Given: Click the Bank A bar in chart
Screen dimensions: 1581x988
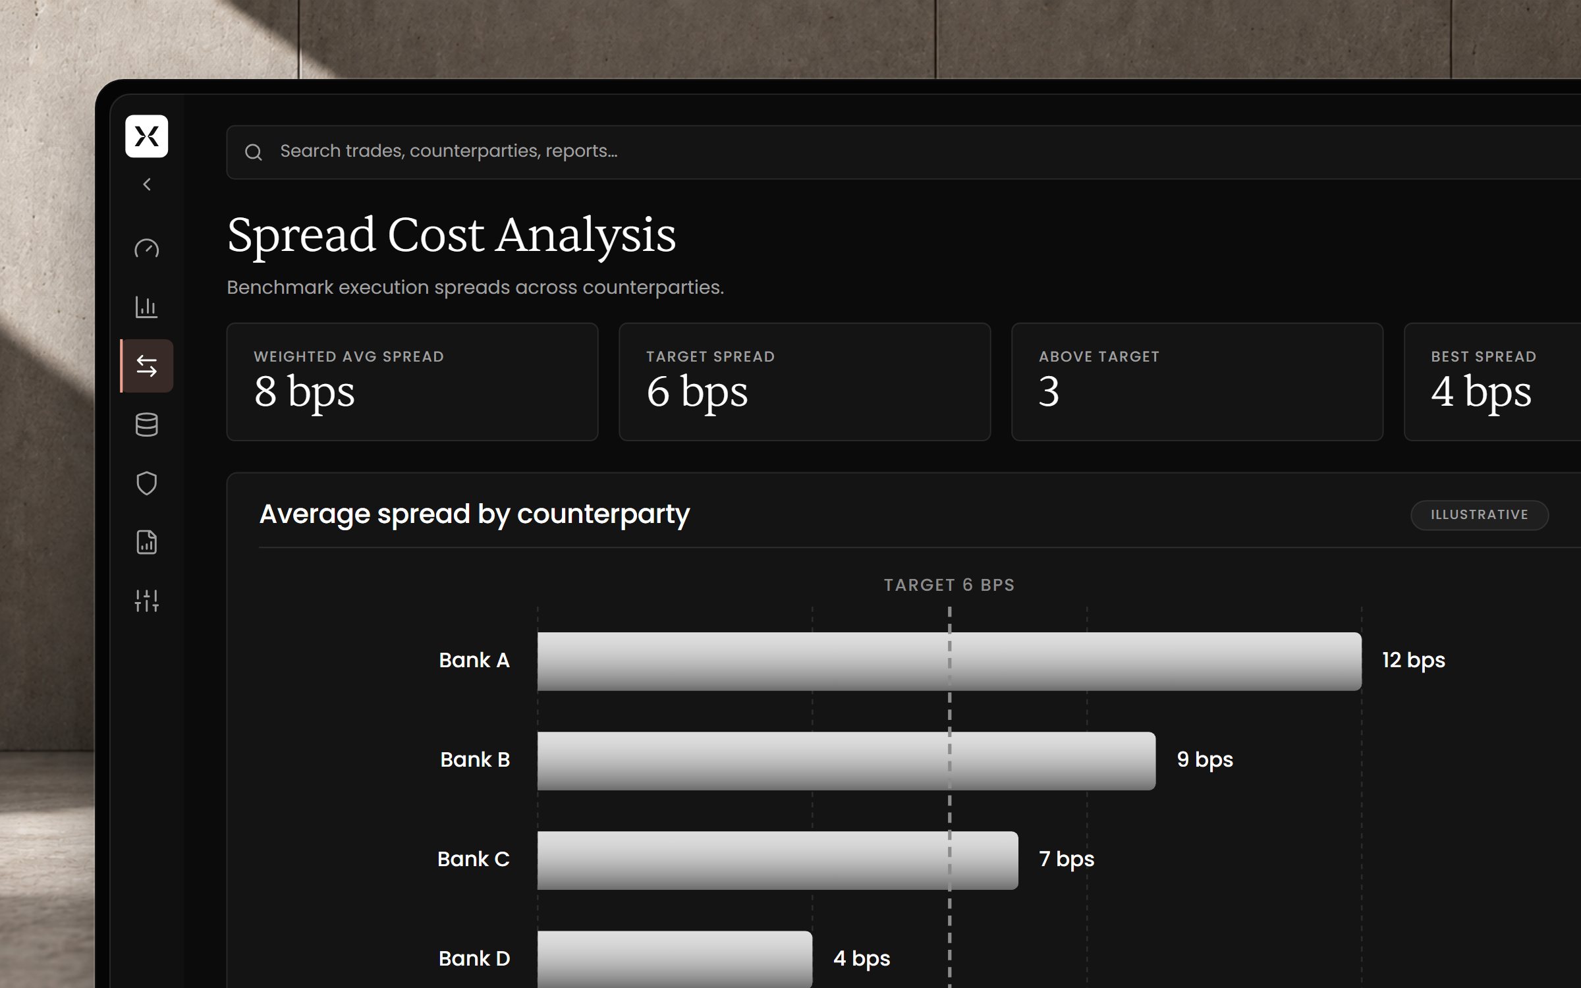Looking at the screenshot, I should (949, 661).
